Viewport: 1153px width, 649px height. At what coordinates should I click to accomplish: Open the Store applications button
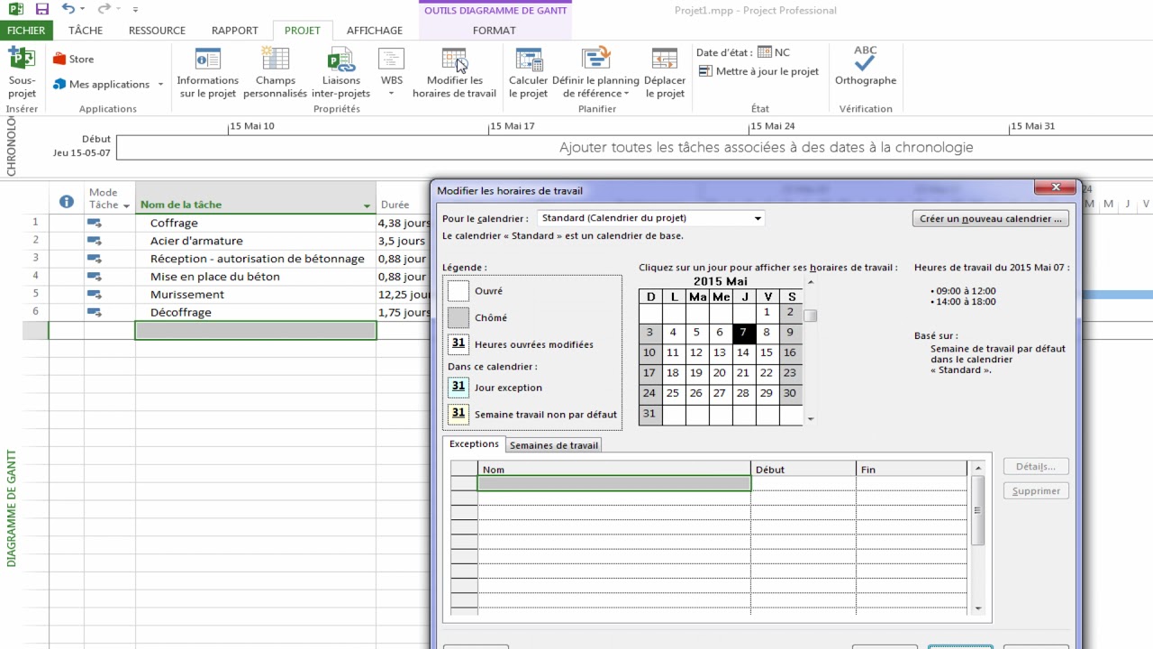(x=73, y=59)
